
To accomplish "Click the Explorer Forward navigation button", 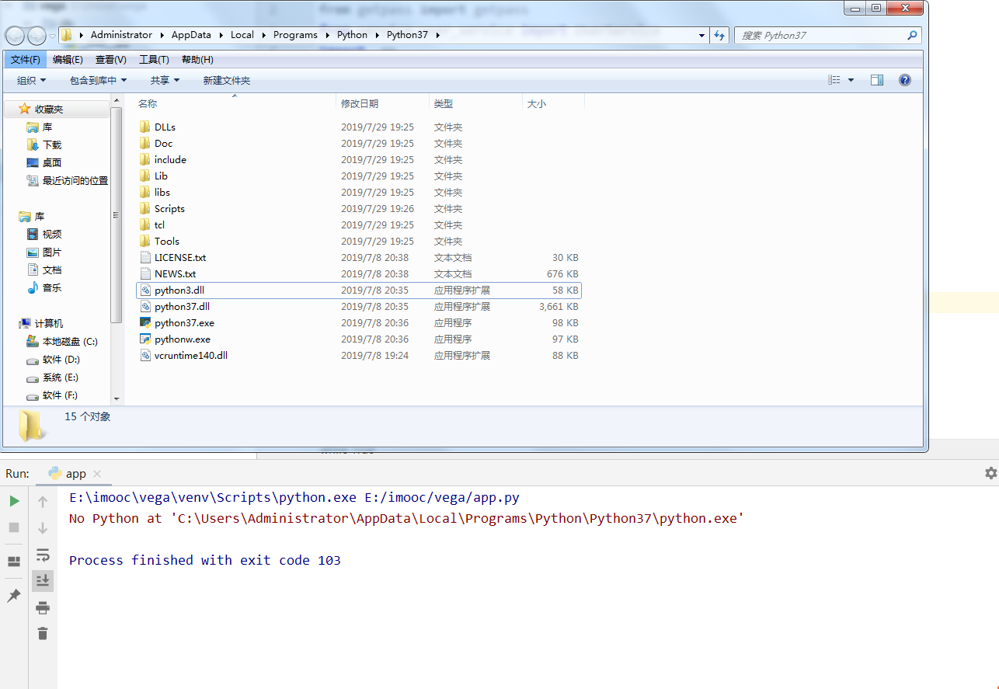I will [x=37, y=36].
